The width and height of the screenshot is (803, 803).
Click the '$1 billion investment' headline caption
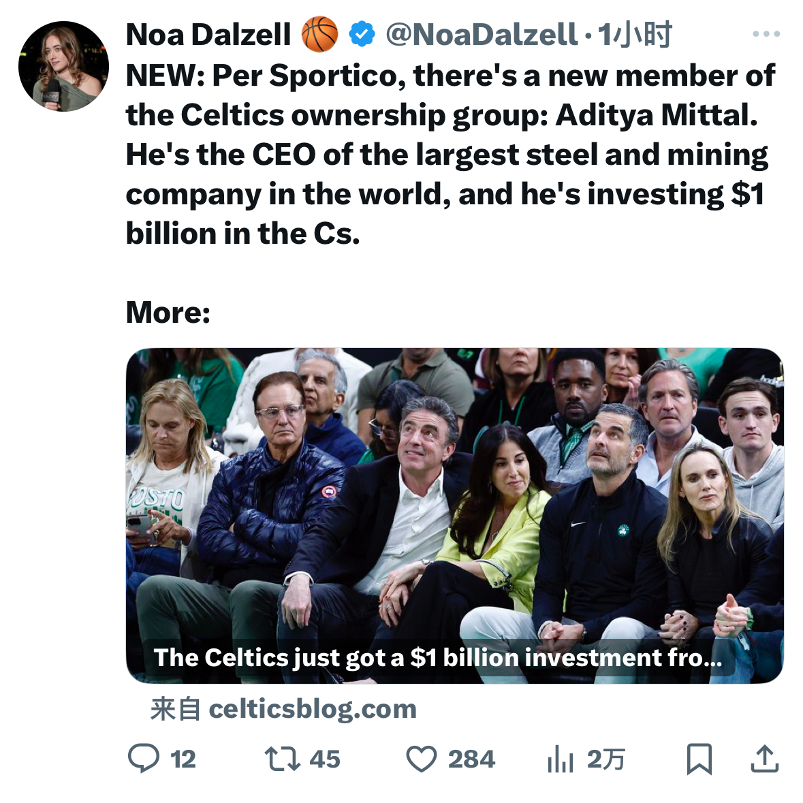[438, 657]
